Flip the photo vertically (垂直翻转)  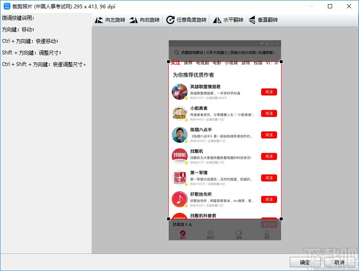click(x=263, y=20)
